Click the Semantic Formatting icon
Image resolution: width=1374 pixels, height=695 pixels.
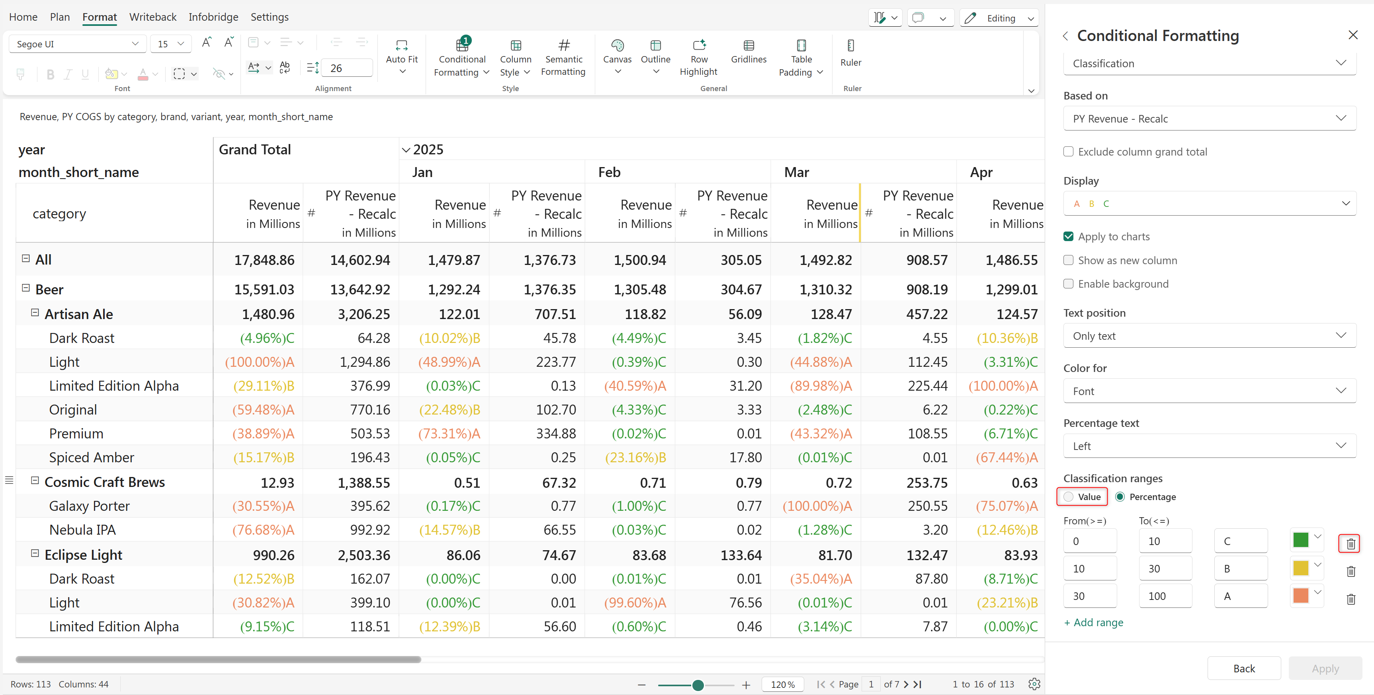click(x=563, y=46)
